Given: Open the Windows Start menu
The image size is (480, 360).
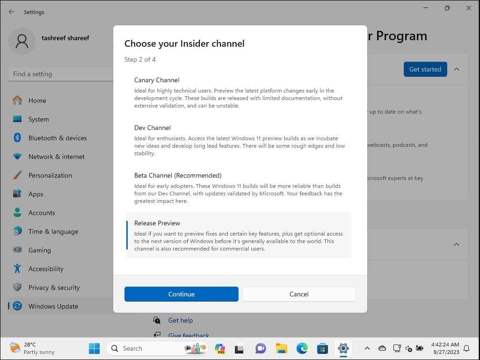Looking at the screenshot, I should click(x=94, y=348).
